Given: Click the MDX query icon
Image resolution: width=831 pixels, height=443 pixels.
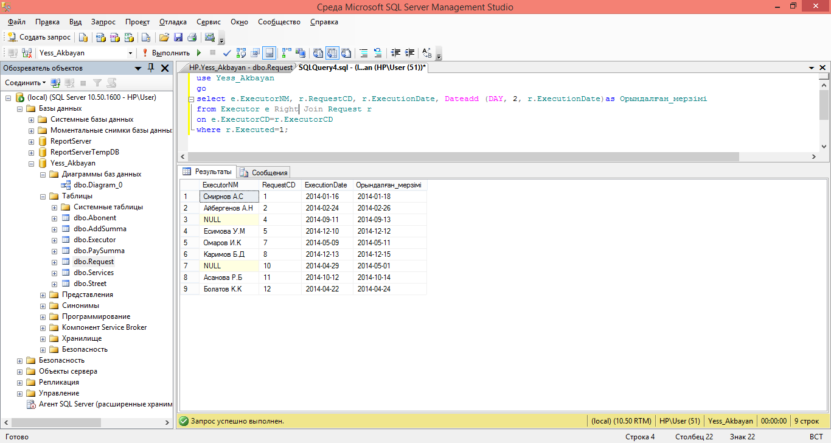Looking at the screenshot, I should pyautogui.click(x=101, y=37).
